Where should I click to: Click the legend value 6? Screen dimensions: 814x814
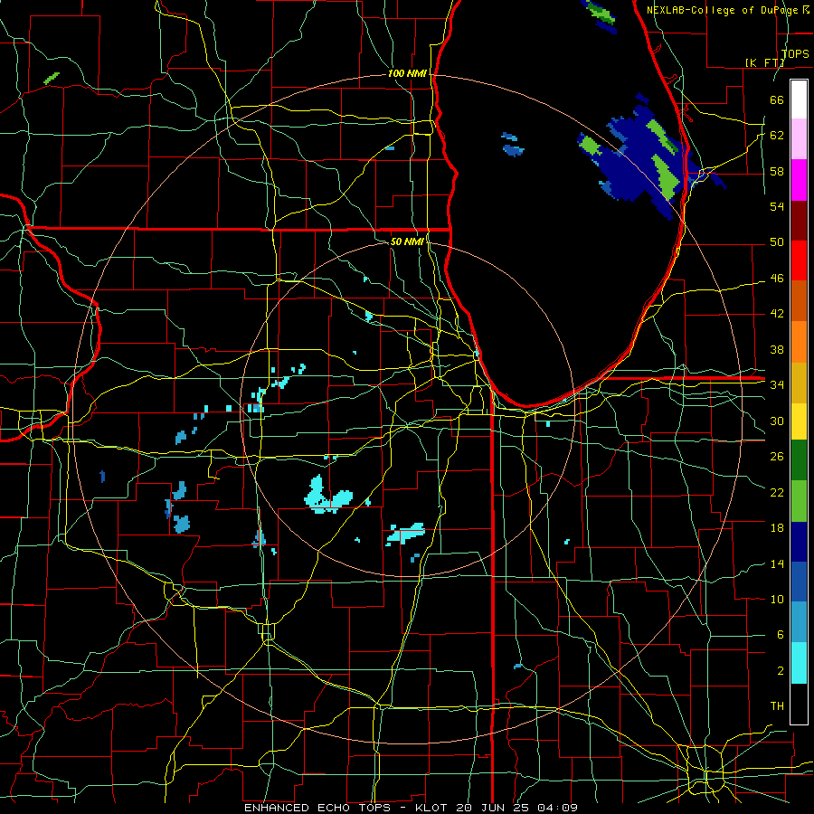click(x=780, y=634)
